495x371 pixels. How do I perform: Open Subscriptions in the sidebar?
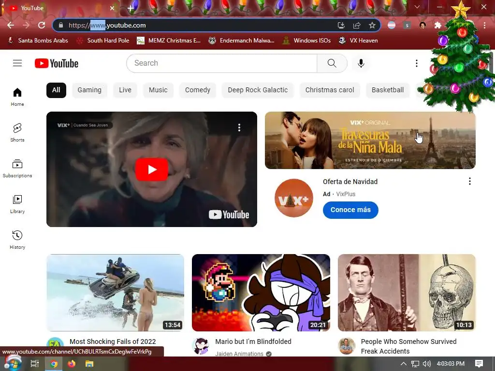click(17, 169)
